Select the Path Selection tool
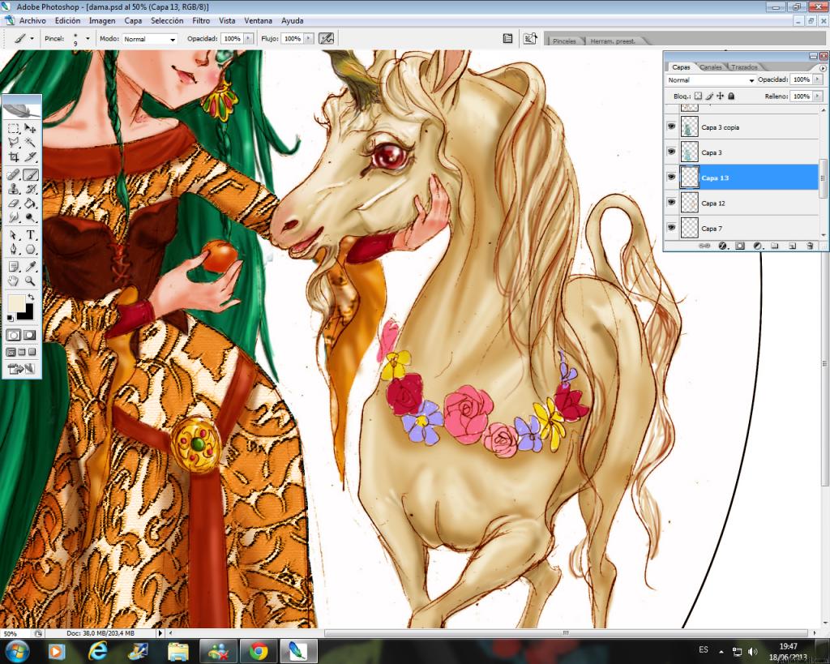 coord(13,235)
